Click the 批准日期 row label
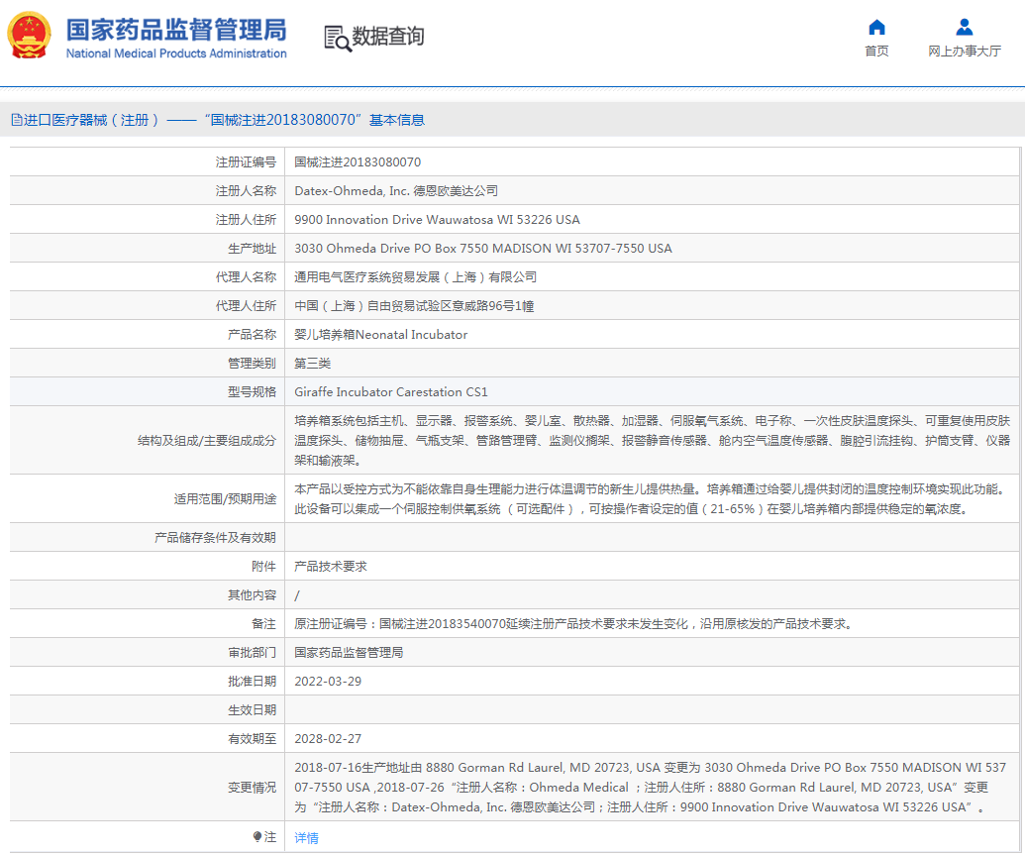The width and height of the screenshot is (1025, 855). 252,682
